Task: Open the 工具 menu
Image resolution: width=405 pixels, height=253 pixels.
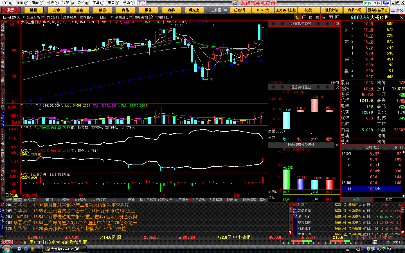Action: [98, 3]
